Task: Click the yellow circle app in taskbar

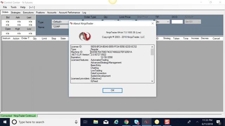Action: (157, 122)
